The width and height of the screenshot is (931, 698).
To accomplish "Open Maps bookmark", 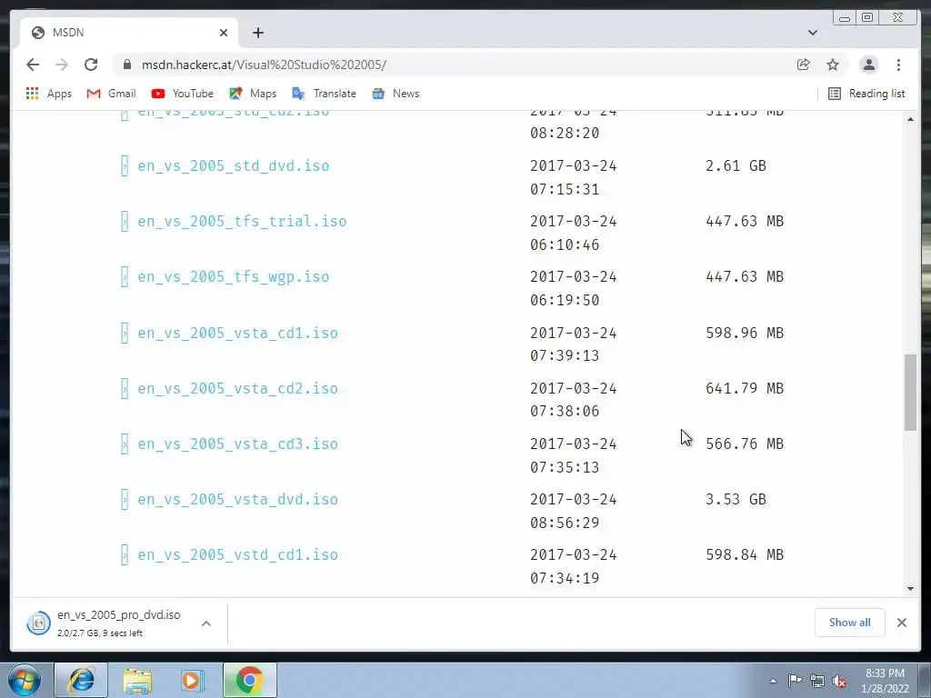I will pyautogui.click(x=253, y=94).
